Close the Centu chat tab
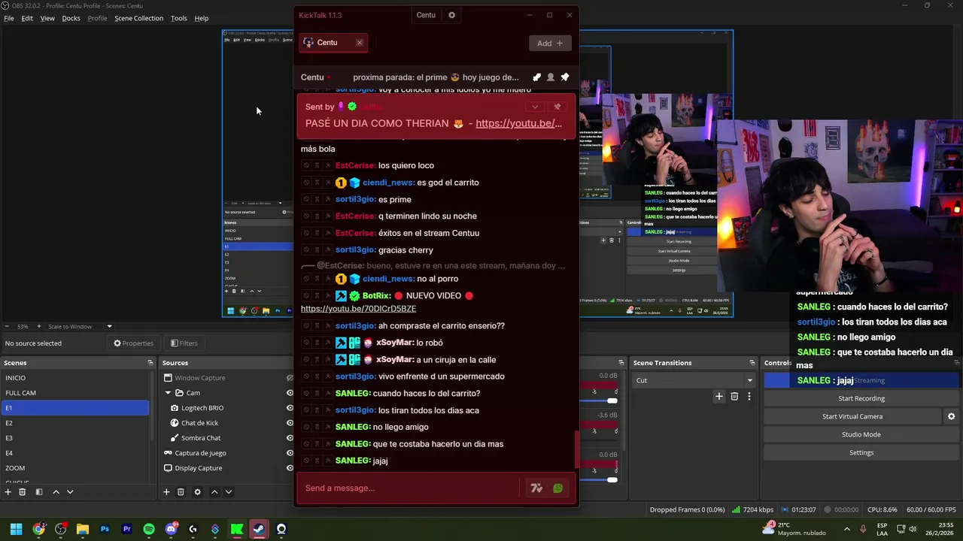Screen dimensions: 963x541 tap(360, 43)
